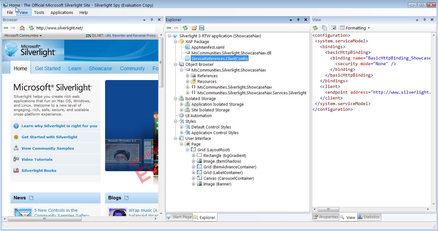438x231 pixels.
Task: Open Browser panel options dropdown arrow
Action: [144, 20]
